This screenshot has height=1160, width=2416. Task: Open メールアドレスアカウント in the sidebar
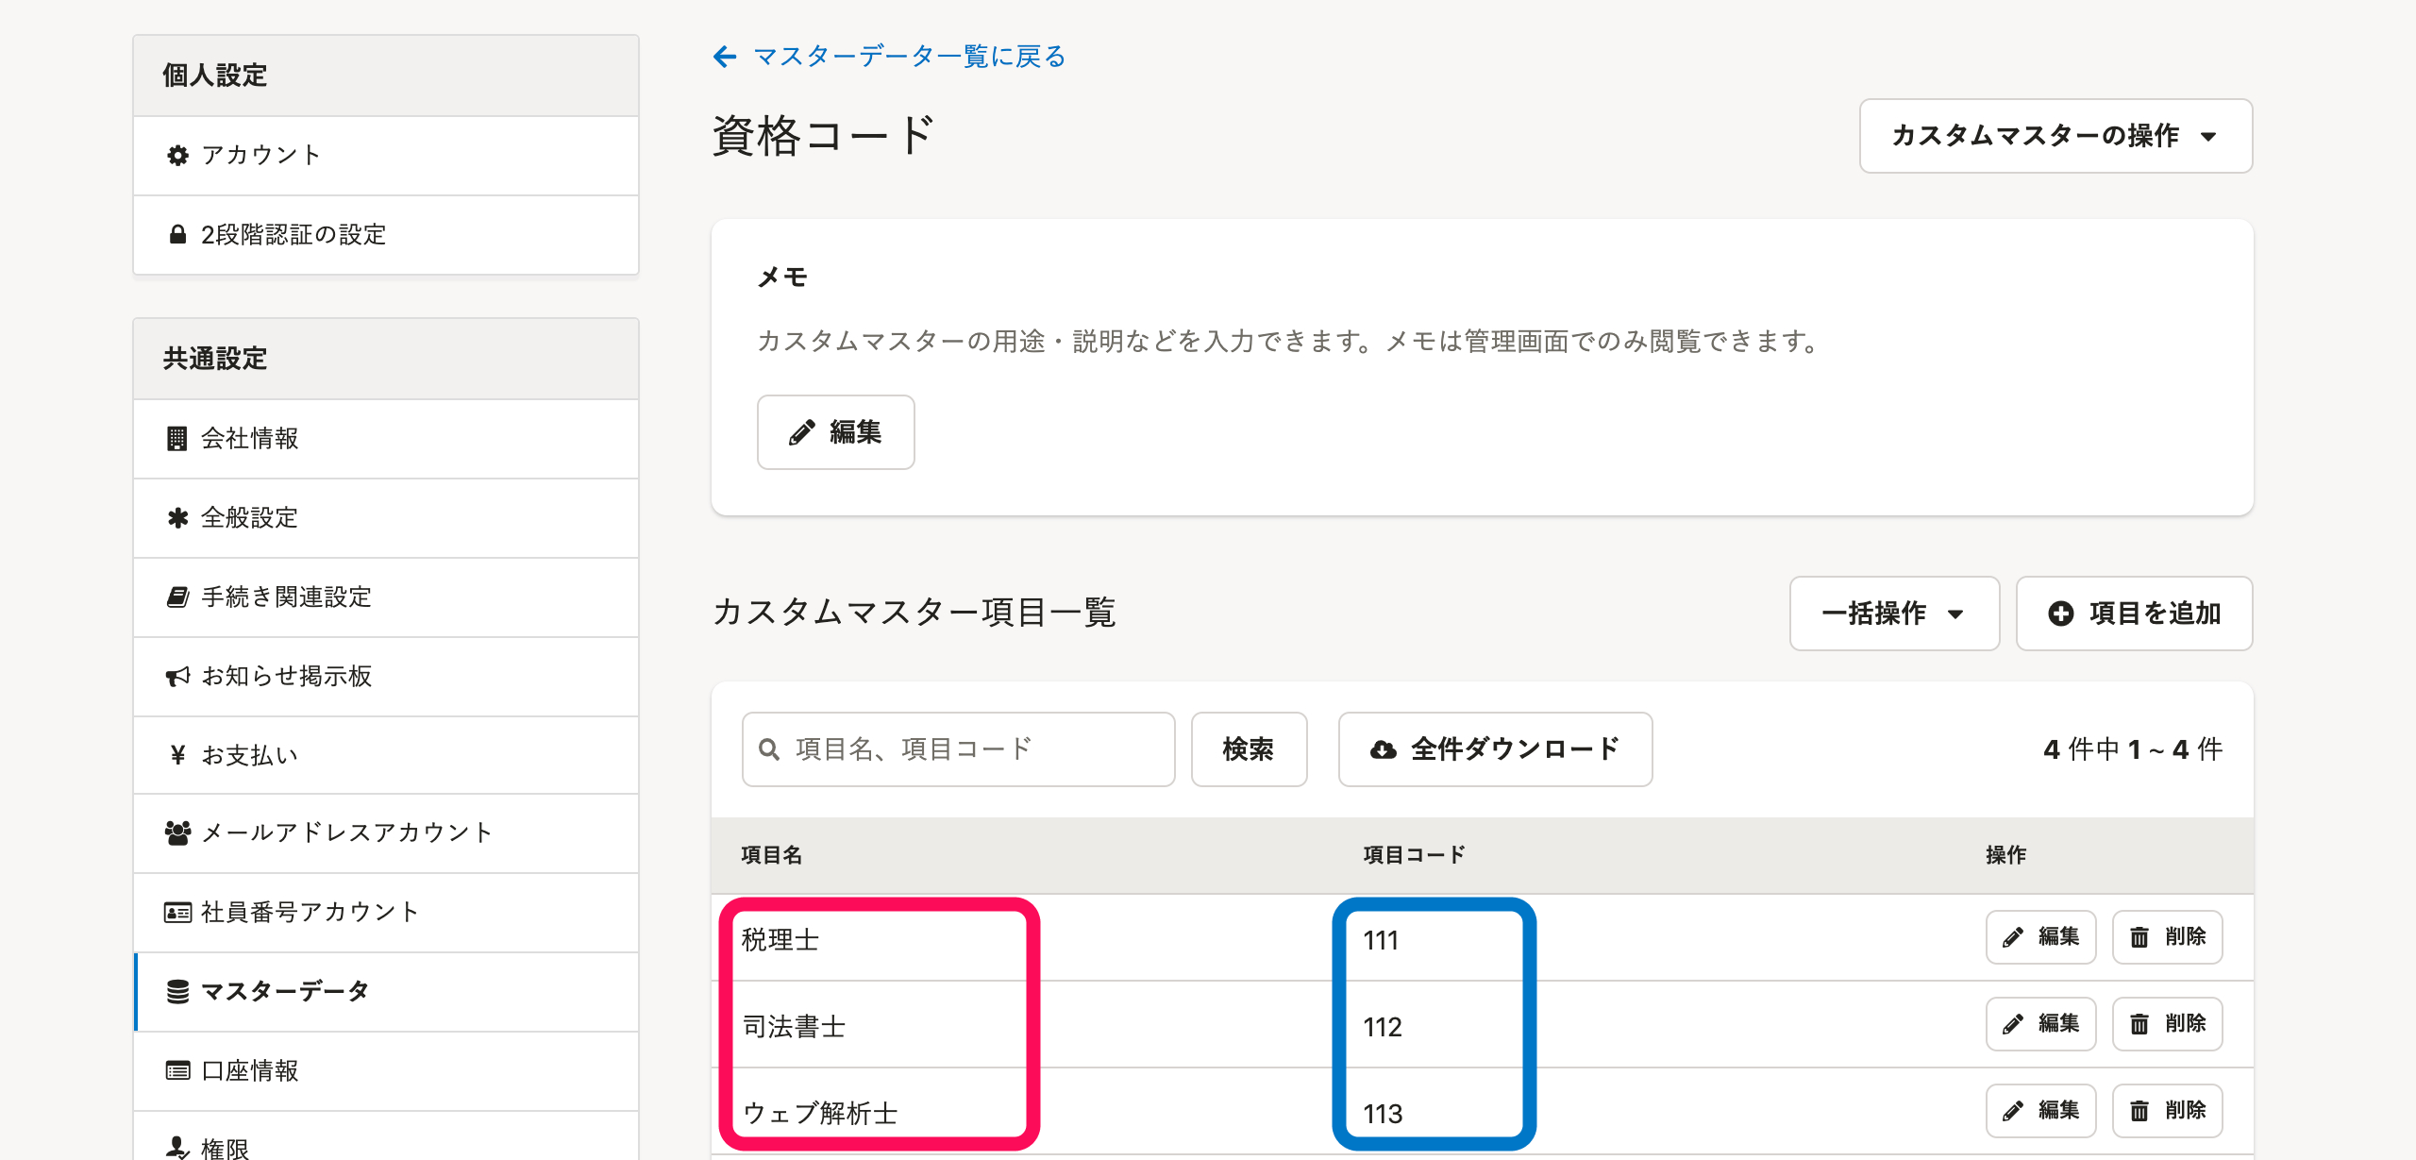(386, 832)
